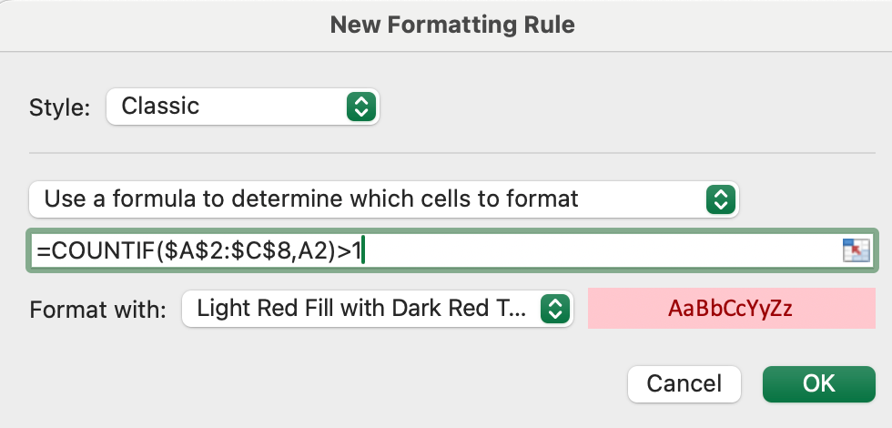Click the green arrows on Style dropdown
892x428 pixels.
pos(361,107)
